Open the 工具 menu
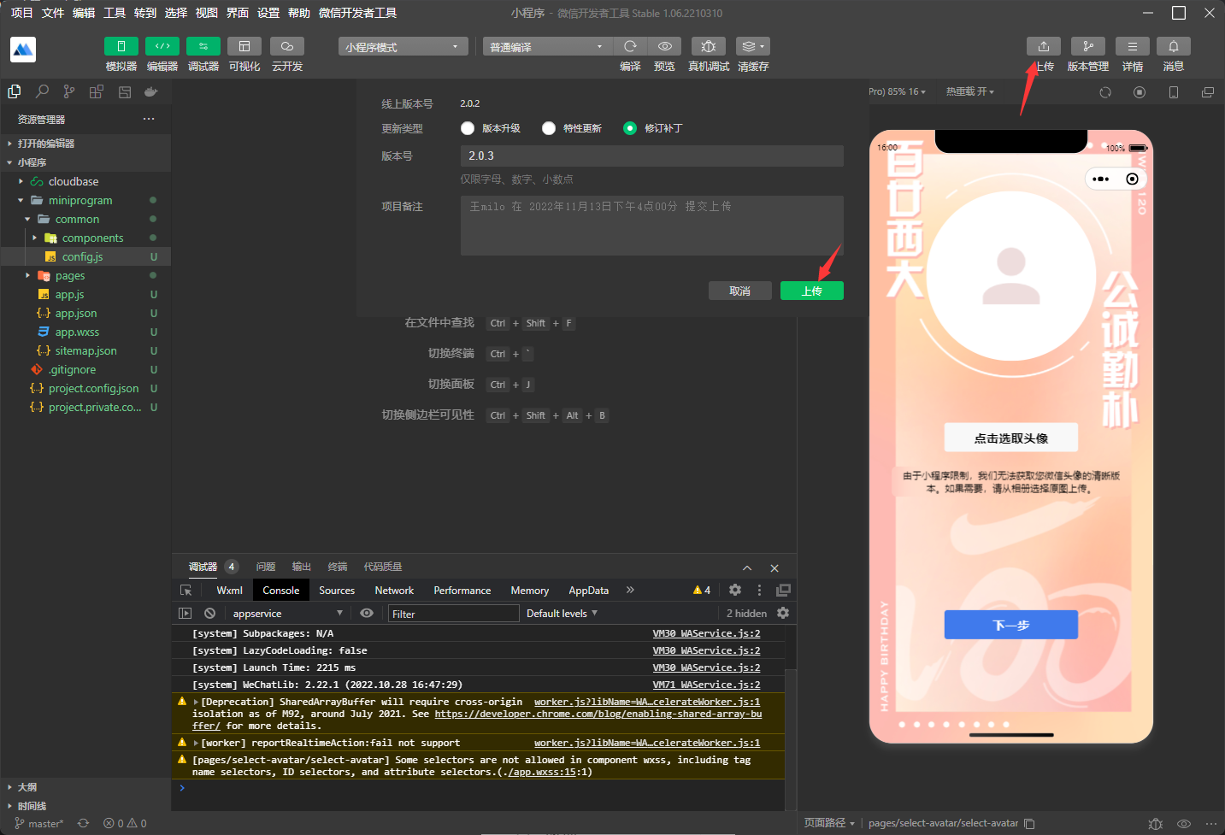The image size is (1225, 835). 115,13
